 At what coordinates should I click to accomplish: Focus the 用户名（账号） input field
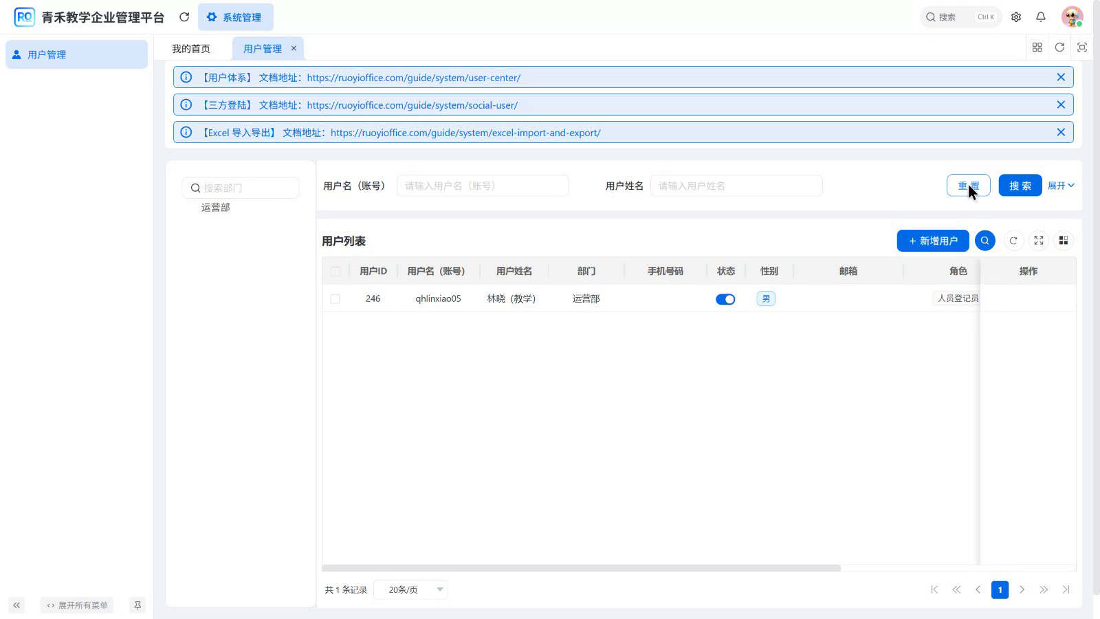click(x=483, y=186)
